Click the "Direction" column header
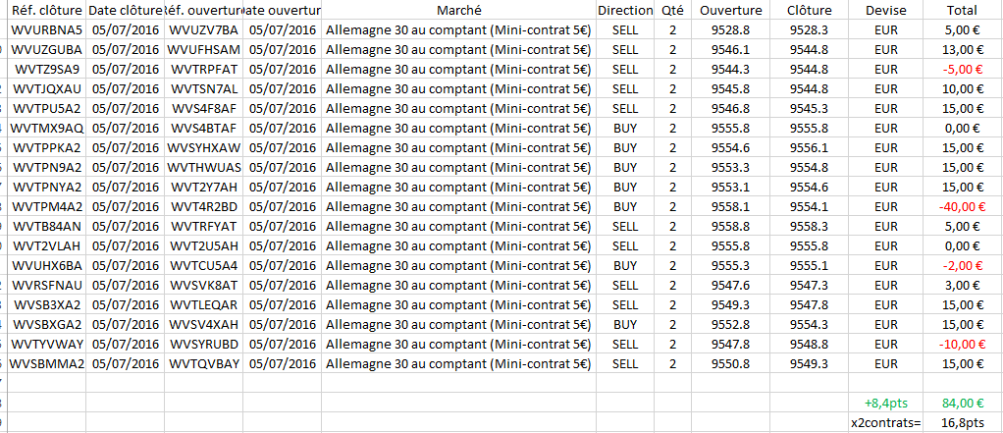The height and width of the screenshot is (433, 1003). click(x=624, y=10)
